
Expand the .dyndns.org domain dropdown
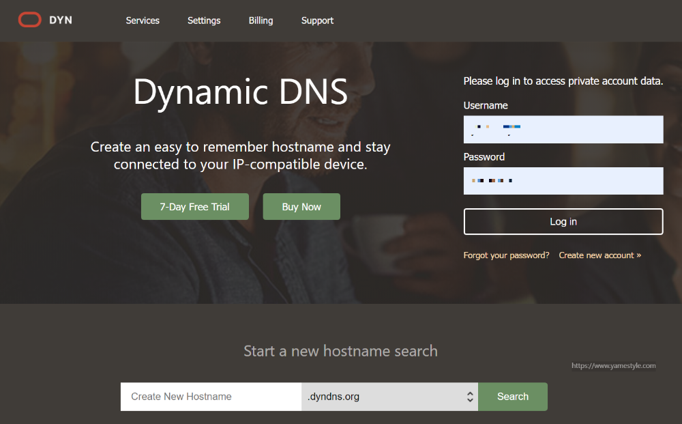point(389,397)
